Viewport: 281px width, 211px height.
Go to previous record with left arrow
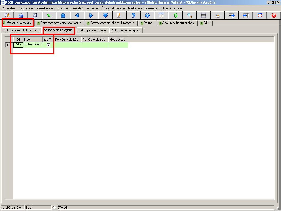[77, 15]
